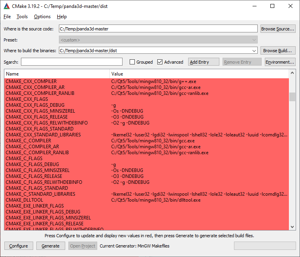Click the Open Project button
300x257 pixels.
pyautogui.click(x=83, y=246)
